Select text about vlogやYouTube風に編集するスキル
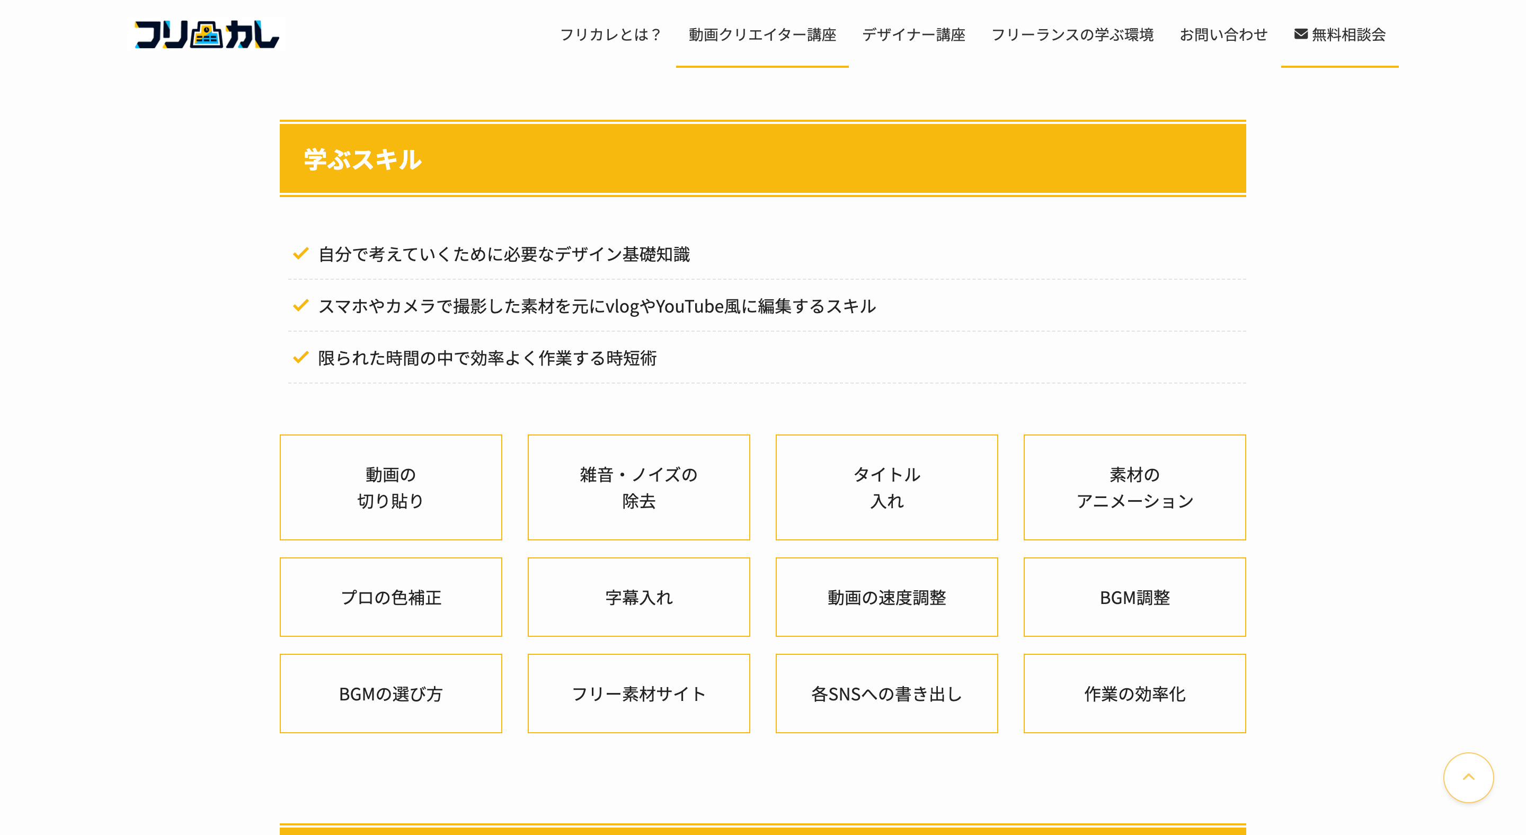 pyautogui.click(x=597, y=306)
